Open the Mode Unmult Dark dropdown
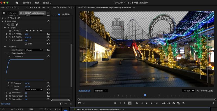 [x=34, y=90]
